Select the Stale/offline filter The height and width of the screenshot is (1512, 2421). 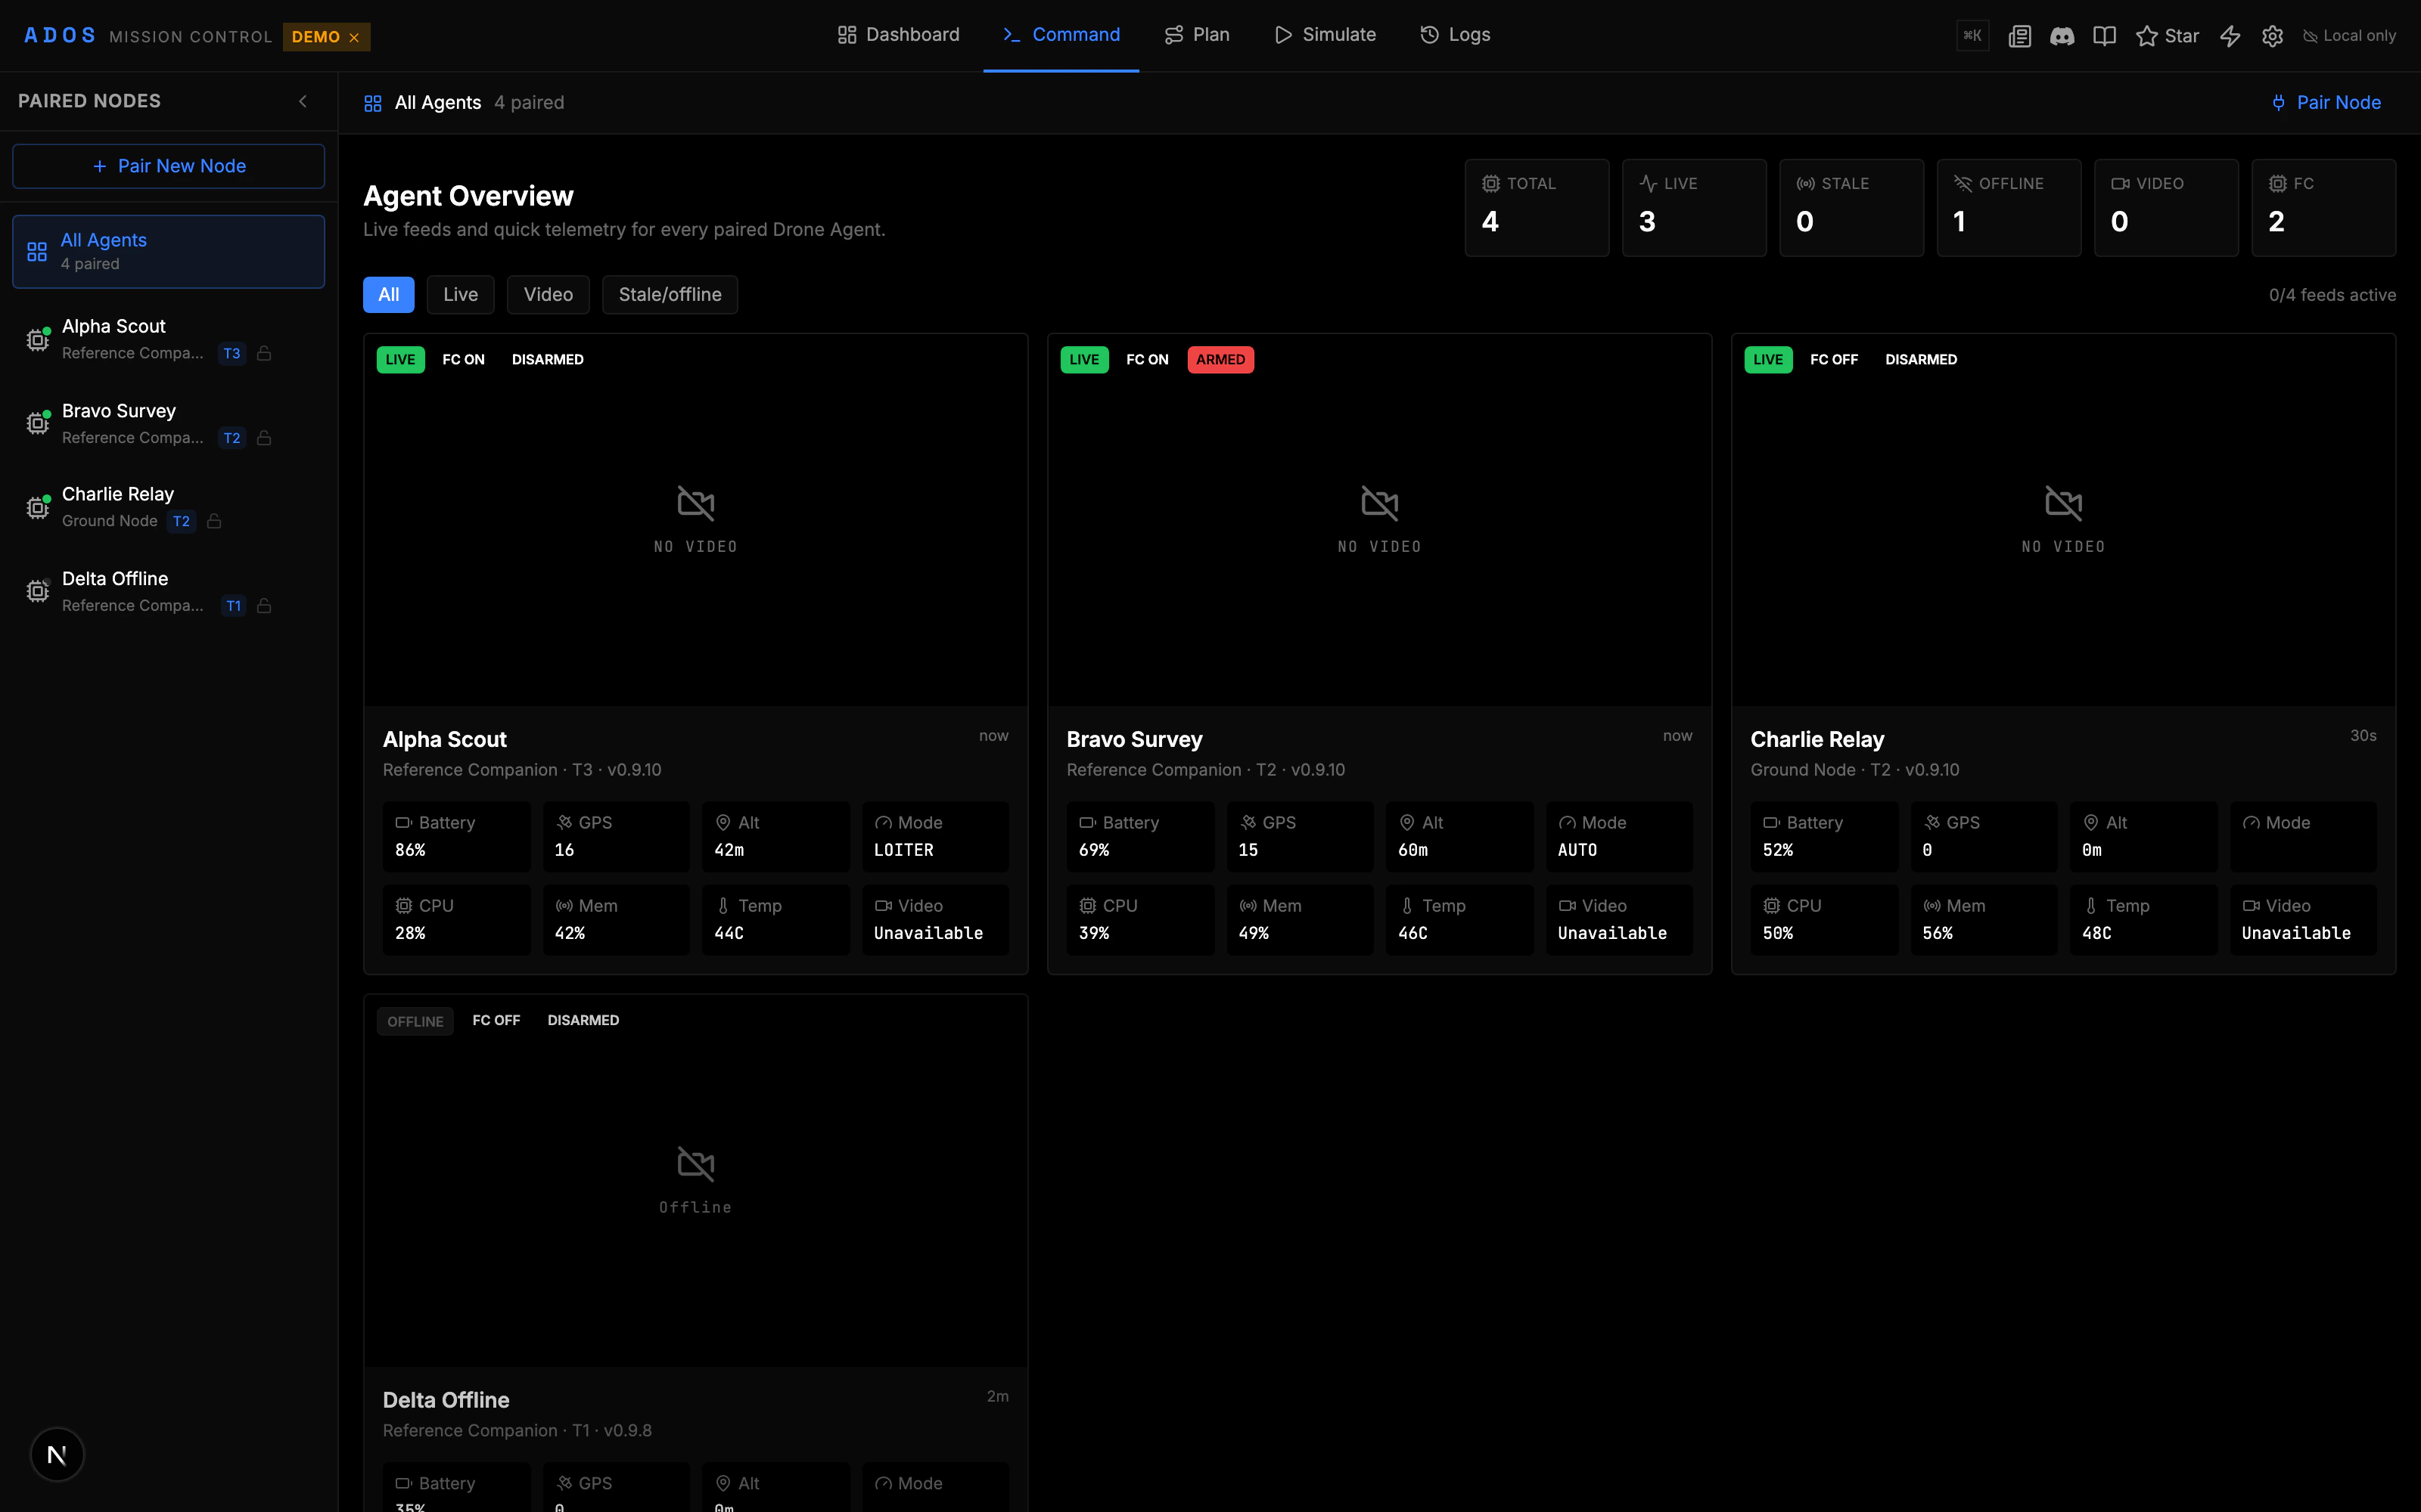pyautogui.click(x=670, y=295)
